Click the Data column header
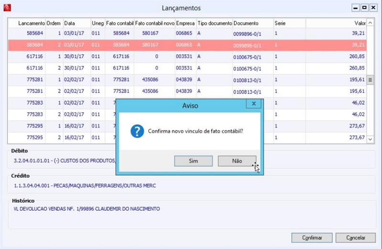The height and width of the screenshot is (249, 382). point(77,23)
